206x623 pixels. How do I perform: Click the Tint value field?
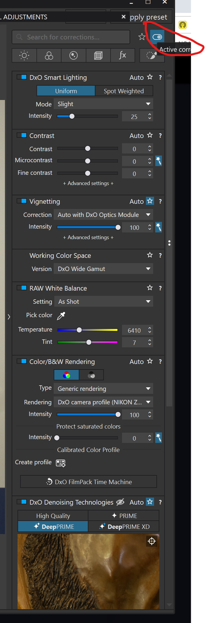135,343
